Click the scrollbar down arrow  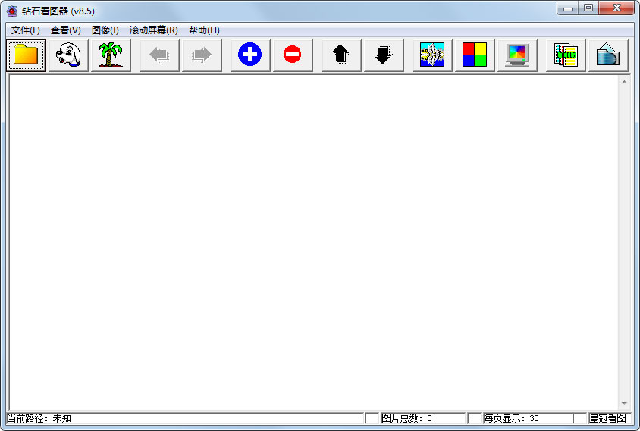[624, 404]
